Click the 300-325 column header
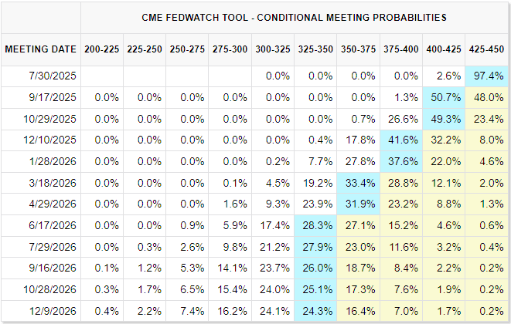 [x=271, y=49]
